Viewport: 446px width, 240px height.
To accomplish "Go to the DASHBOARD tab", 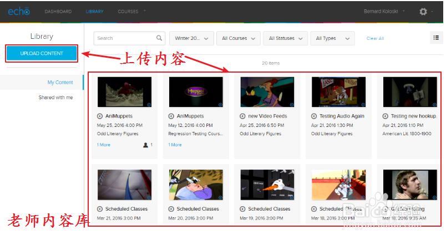I will coord(58,12).
